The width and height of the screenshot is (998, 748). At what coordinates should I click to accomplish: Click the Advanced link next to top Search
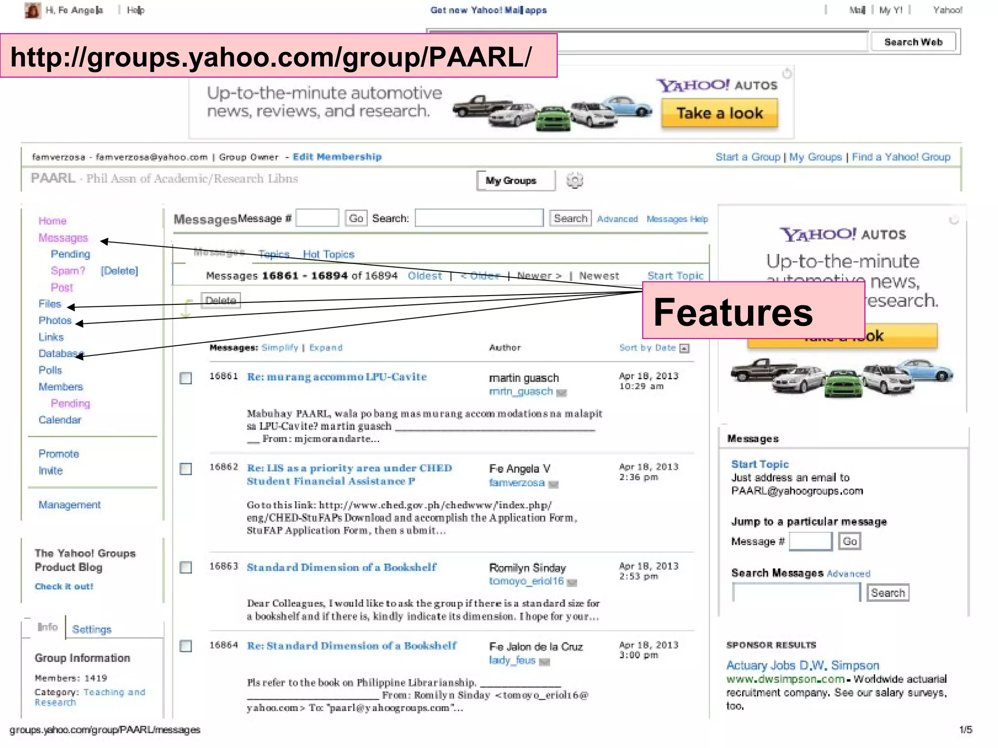pyautogui.click(x=617, y=219)
